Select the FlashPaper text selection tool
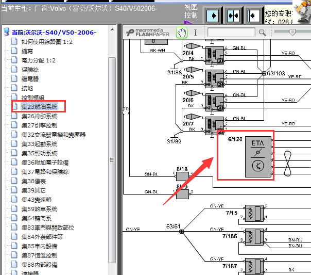Screen dimensions: 311x275 (x=196, y=33)
